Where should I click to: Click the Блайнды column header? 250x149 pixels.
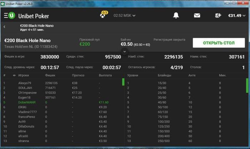(164, 76)
